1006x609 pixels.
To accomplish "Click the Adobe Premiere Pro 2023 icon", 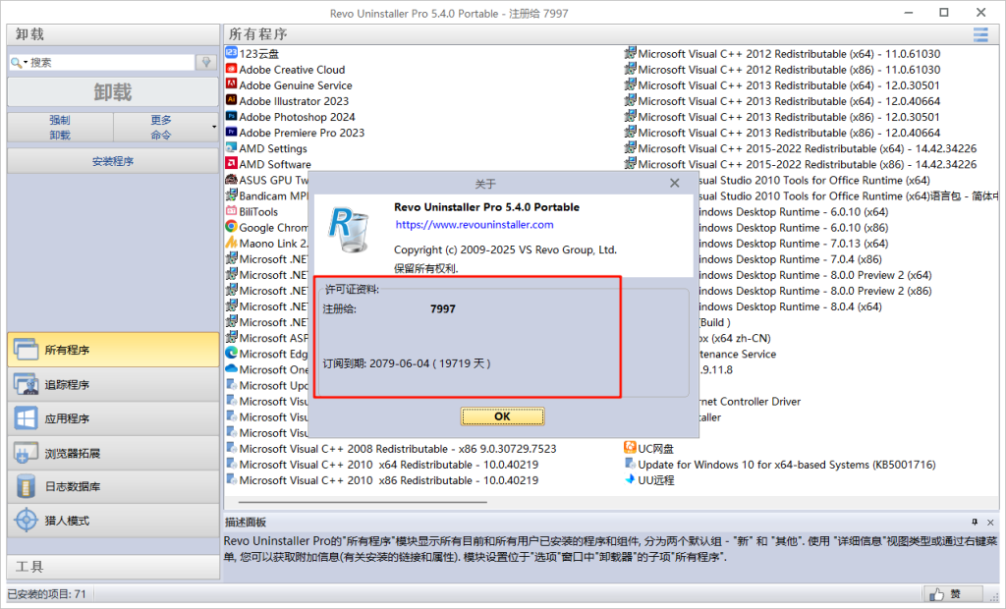I will (231, 133).
